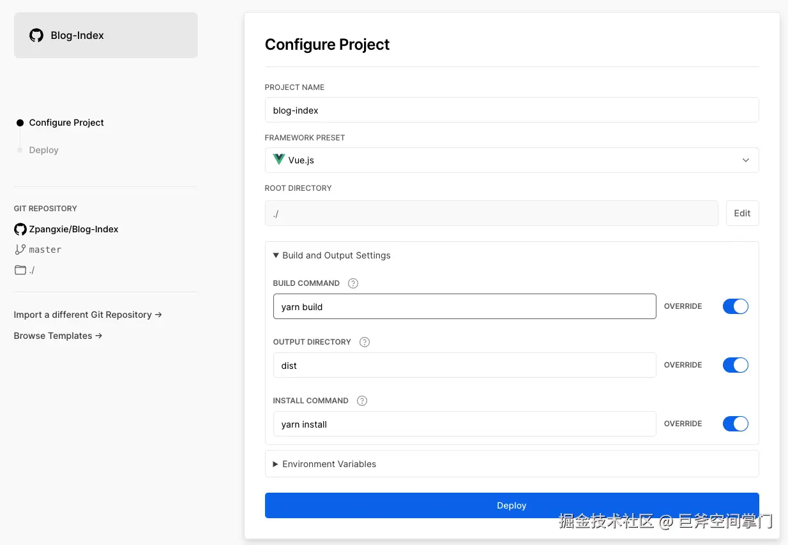Click the master branch name

point(45,250)
